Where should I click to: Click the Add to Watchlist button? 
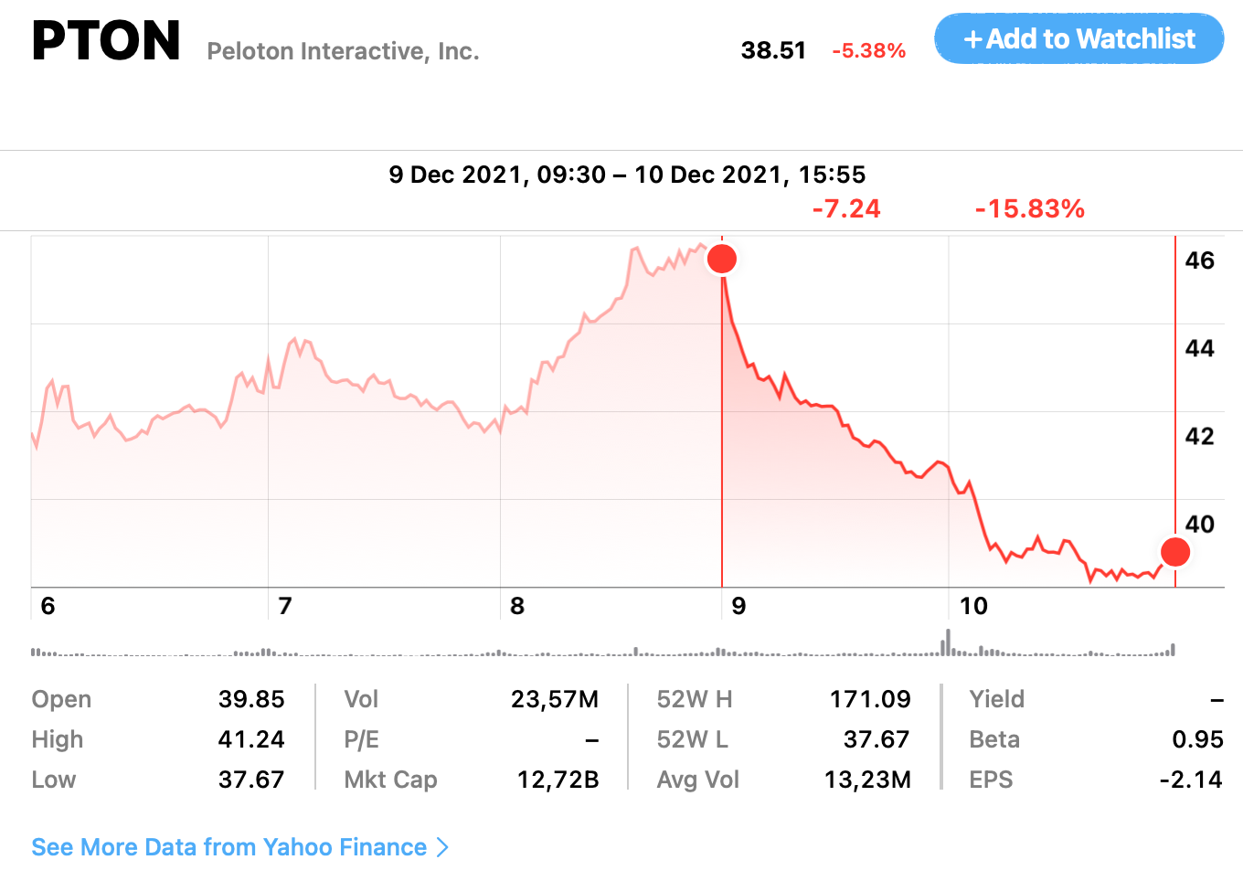1078,39
